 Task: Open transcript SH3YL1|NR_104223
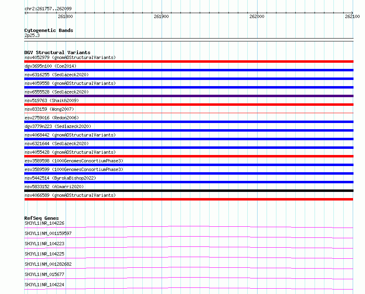(44, 244)
